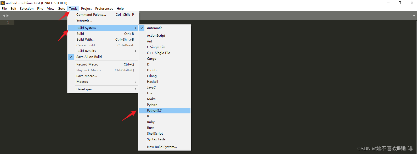The width and height of the screenshot is (417, 154).
Task: Select Cargo build system
Action: pyautogui.click(x=165, y=58)
